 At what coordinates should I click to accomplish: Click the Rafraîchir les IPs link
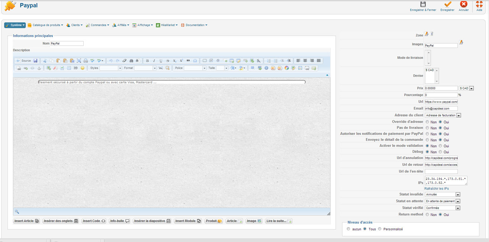[x=437, y=188]
